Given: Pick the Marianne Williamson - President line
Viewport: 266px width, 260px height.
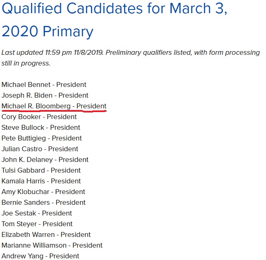Looking at the screenshot, I should (x=52, y=245).
